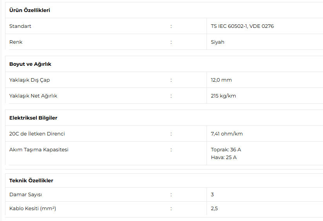The width and height of the screenshot is (323, 221).
Task: Select the 7,41 ohm/km resistance value
Action: pyautogui.click(x=227, y=134)
